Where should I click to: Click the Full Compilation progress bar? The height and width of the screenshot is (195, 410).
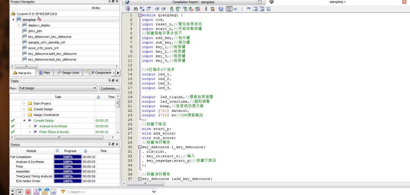click(68, 157)
